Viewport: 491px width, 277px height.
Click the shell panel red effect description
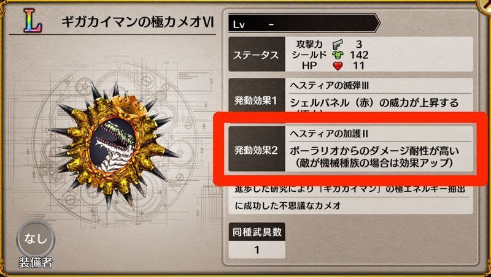(x=374, y=103)
